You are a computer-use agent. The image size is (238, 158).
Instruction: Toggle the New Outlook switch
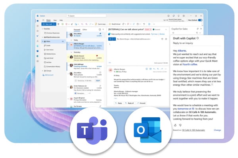[200, 20]
